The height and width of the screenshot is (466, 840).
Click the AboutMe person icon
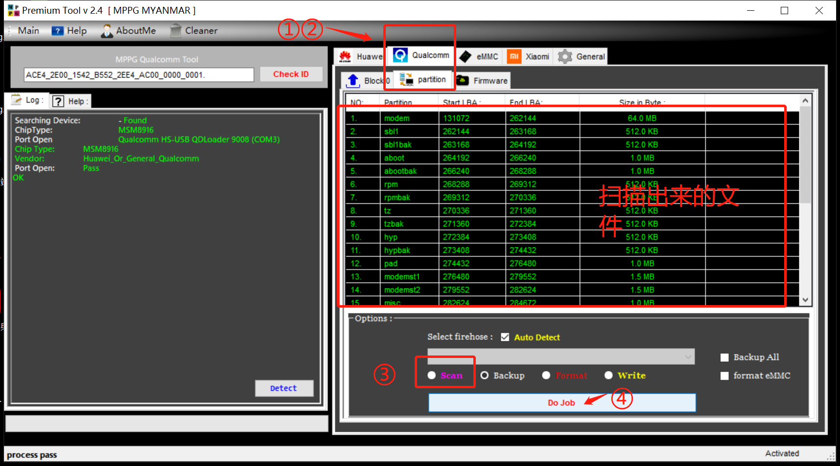point(107,31)
